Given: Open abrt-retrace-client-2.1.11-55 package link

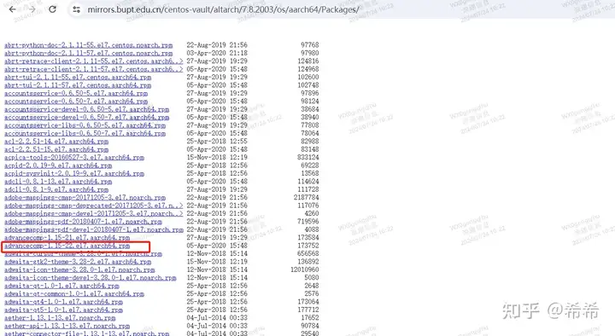Looking at the screenshot, I should (94, 61).
